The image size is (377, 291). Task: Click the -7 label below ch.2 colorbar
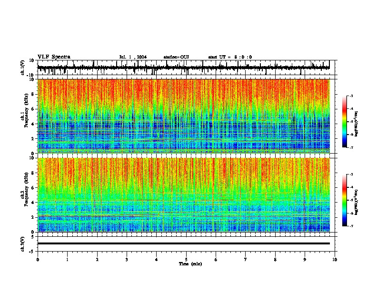(x=351, y=226)
